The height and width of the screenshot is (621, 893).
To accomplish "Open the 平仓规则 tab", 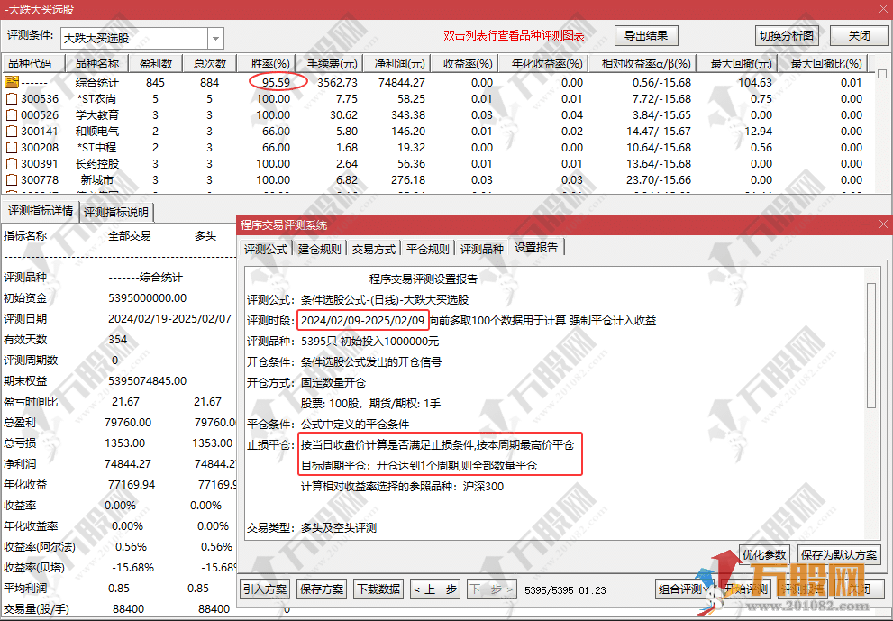I will coord(428,249).
